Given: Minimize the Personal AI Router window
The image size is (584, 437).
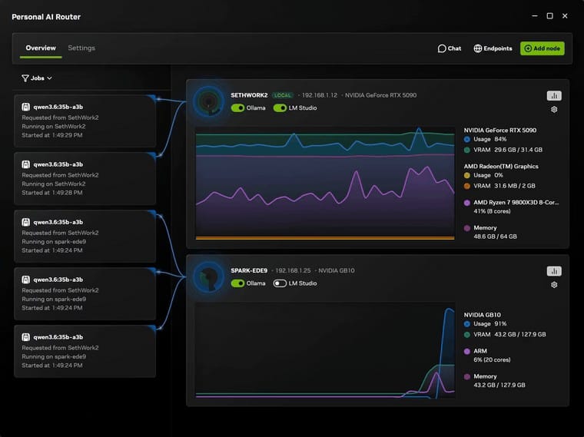Looking at the screenshot, I should (535, 16).
